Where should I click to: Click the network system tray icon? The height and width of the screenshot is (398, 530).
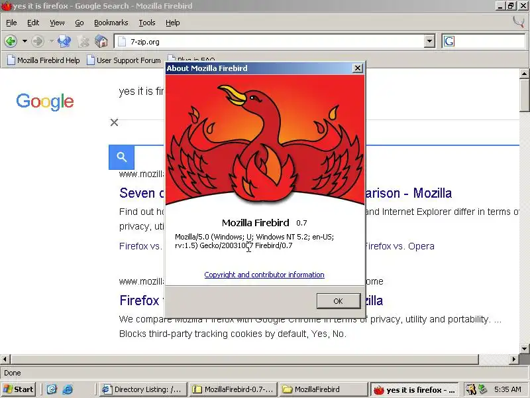(x=482, y=389)
